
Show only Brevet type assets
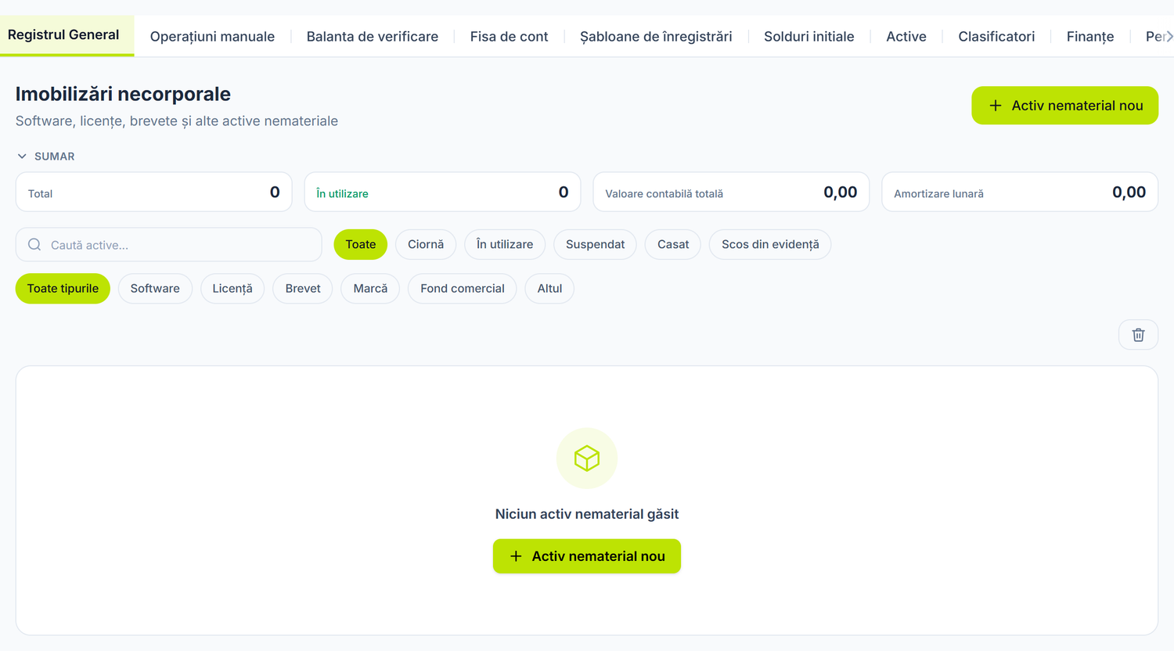coord(303,289)
